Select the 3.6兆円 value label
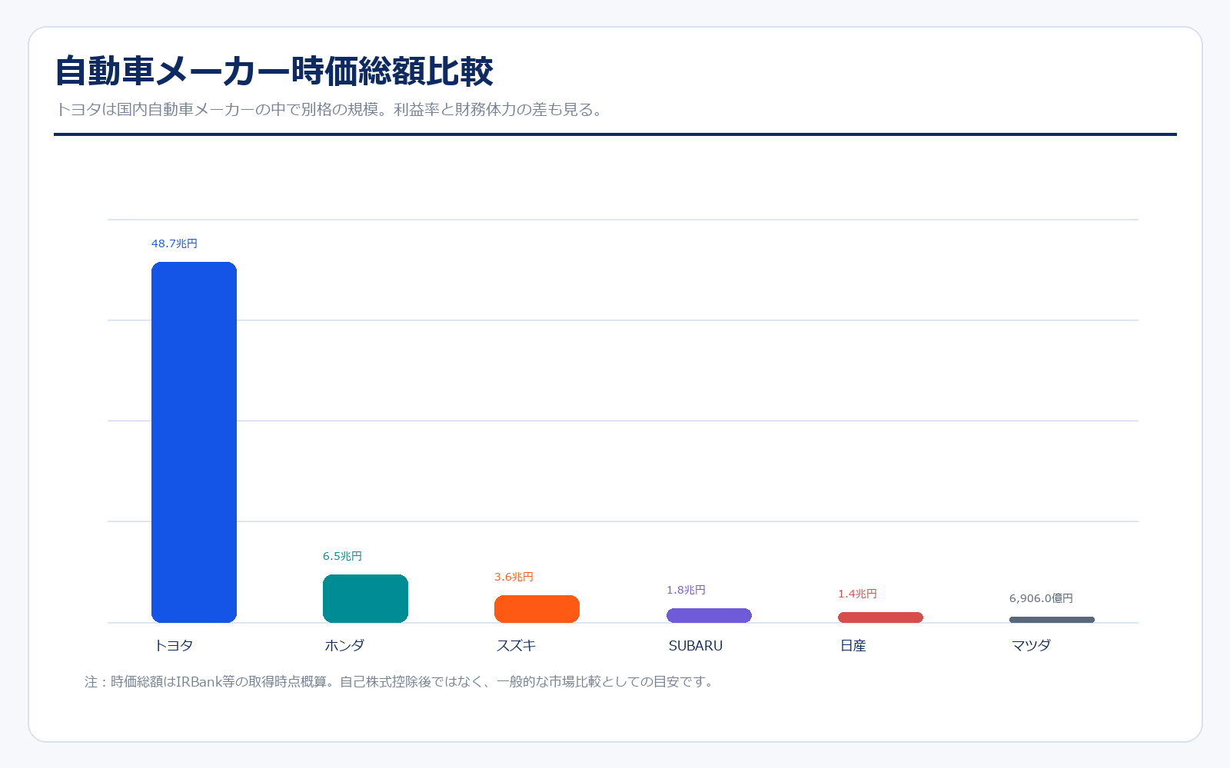1230x768 pixels. pos(514,577)
